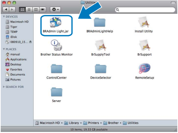Image resolution: width=178 pixels, height=133 pixels.
Task: Switch to icon view
Action: [22, 10]
